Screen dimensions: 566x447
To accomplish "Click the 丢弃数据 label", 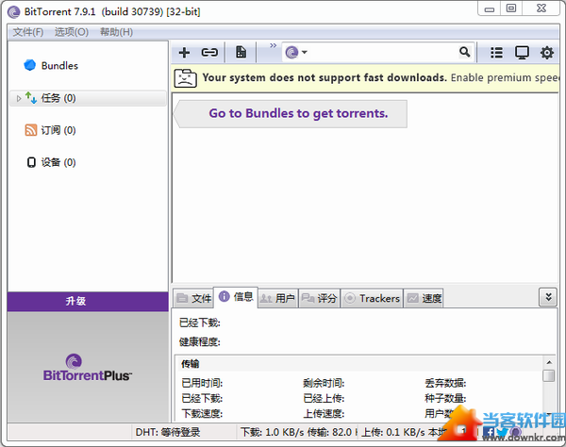I will coord(445,383).
